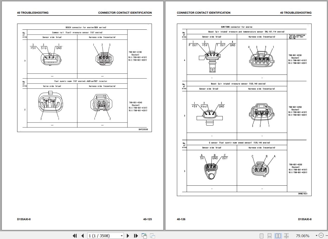Zoom out using the minus button

321,235
